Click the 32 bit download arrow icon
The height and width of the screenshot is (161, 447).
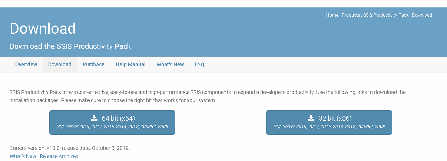(x=311, y=118)
